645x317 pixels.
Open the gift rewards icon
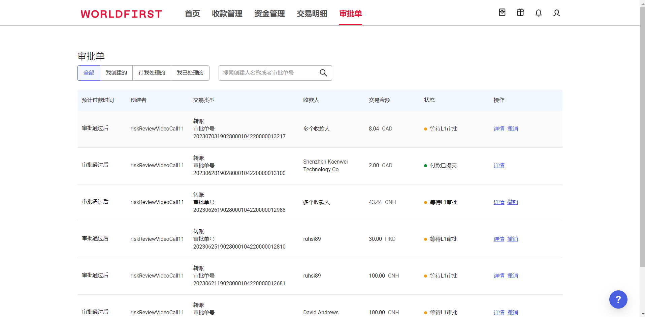(520, 13)
